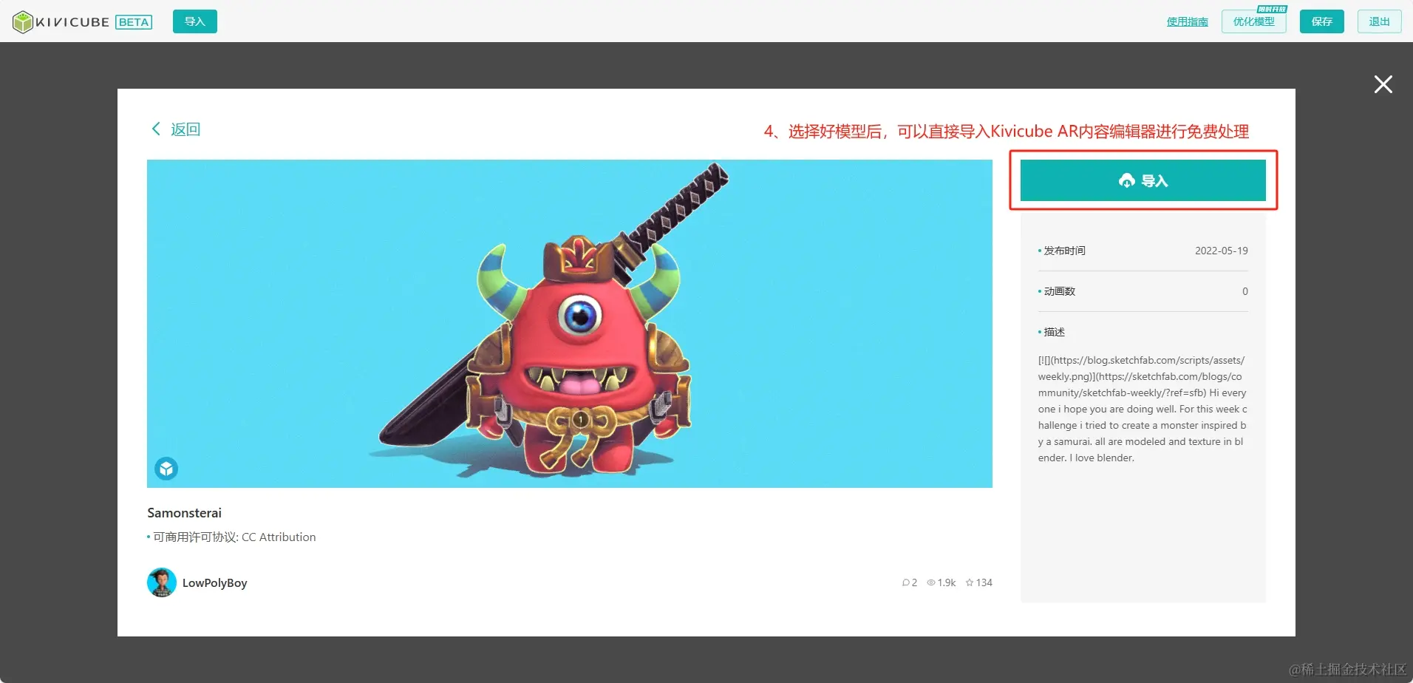
Task: Close the model detail dialog with X
Action: point(1383,84)
